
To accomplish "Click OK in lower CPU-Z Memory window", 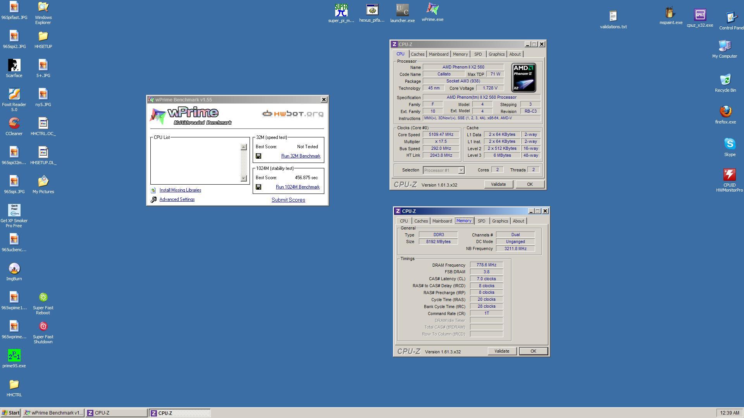I will pyautogui.click(x=533, y=351).
